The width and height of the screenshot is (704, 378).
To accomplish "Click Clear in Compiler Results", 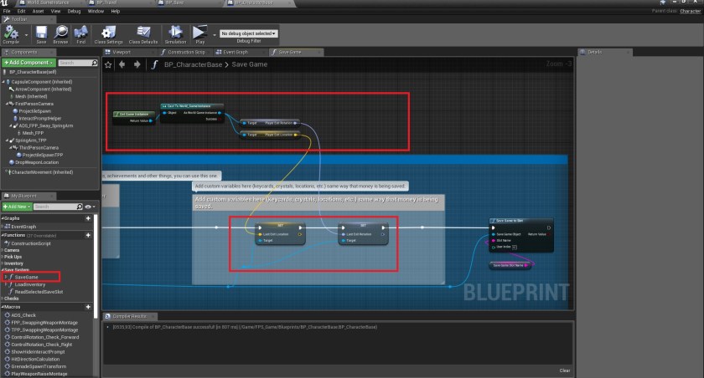I will 564,370.
